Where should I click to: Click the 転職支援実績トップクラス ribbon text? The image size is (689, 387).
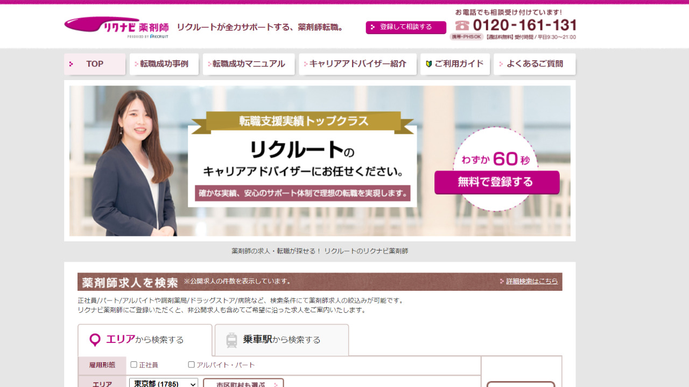pyautogui.click(x=304, y=121)
